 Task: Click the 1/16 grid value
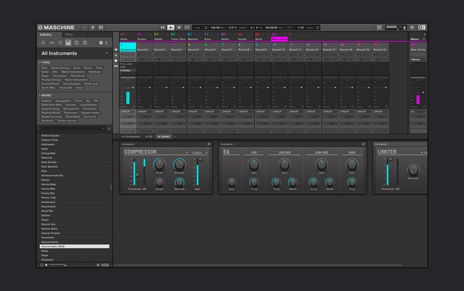[301, 28]
